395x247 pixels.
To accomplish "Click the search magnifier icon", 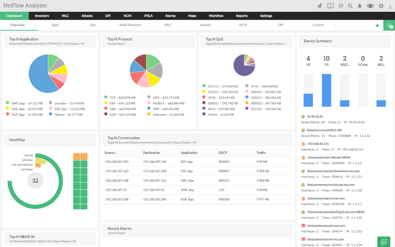I will point(350,6).
